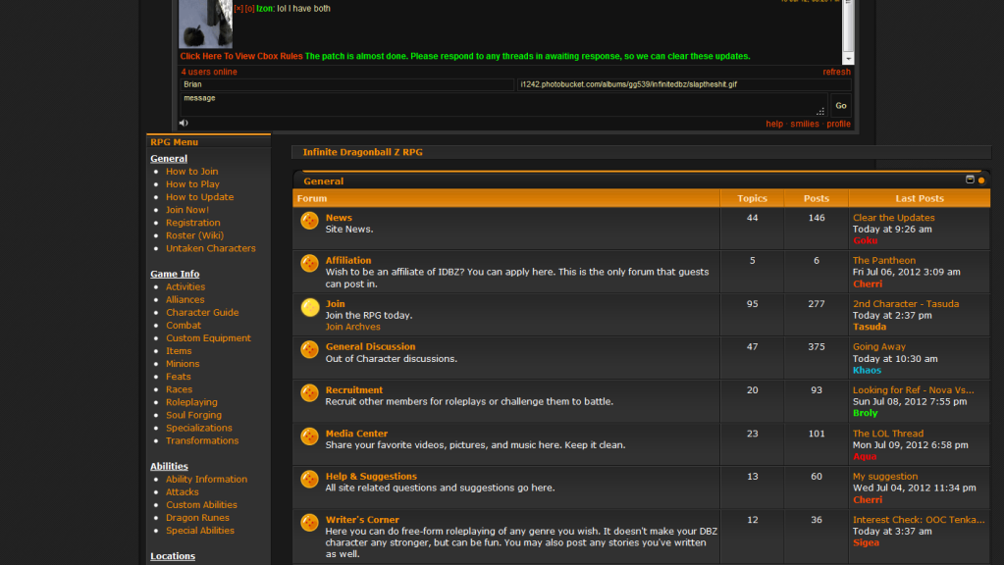Open Activities under Game Info
Screen dimensions: 1004x565
(185, 286)
